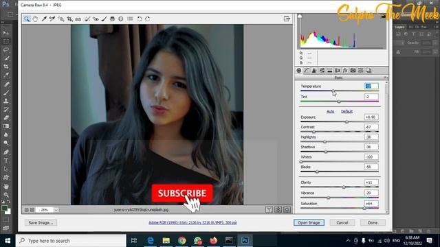
Task: Open the Basic panel flyout menu
Action: (x=386, y=78)
